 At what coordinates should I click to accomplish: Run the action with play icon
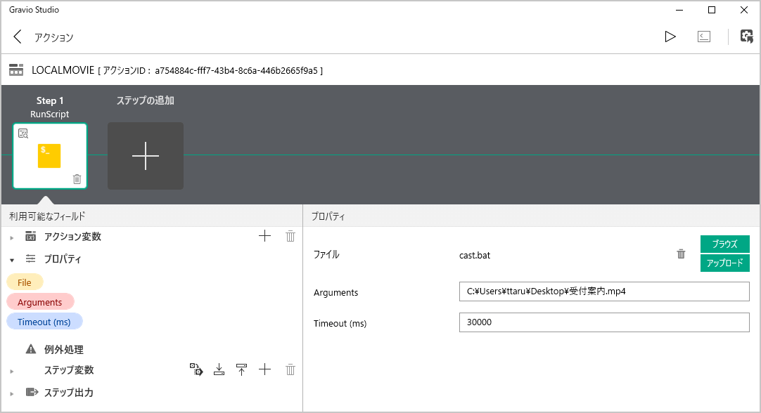[x=670, y=37]
